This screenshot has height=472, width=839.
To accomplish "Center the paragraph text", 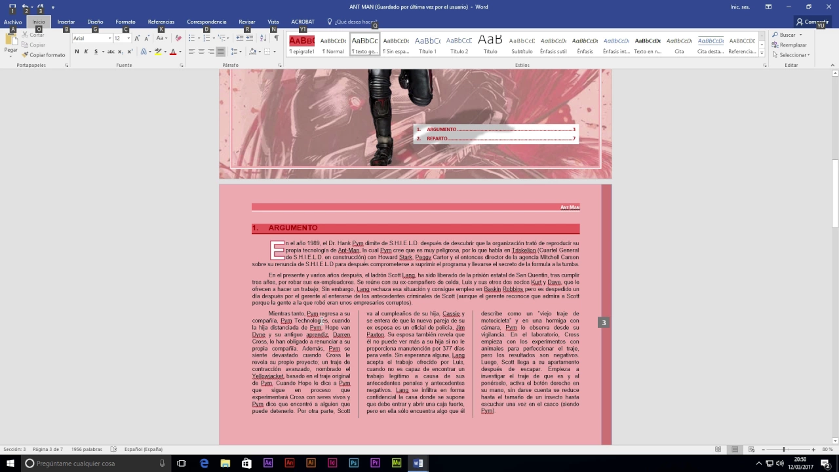I will tap(201, 52).
